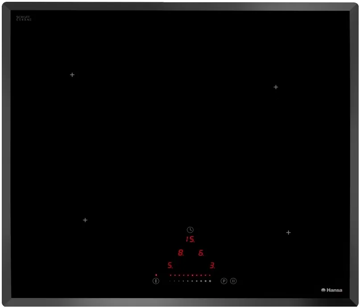Tap the top-left cooking zone cross marker

click(72, 75)
